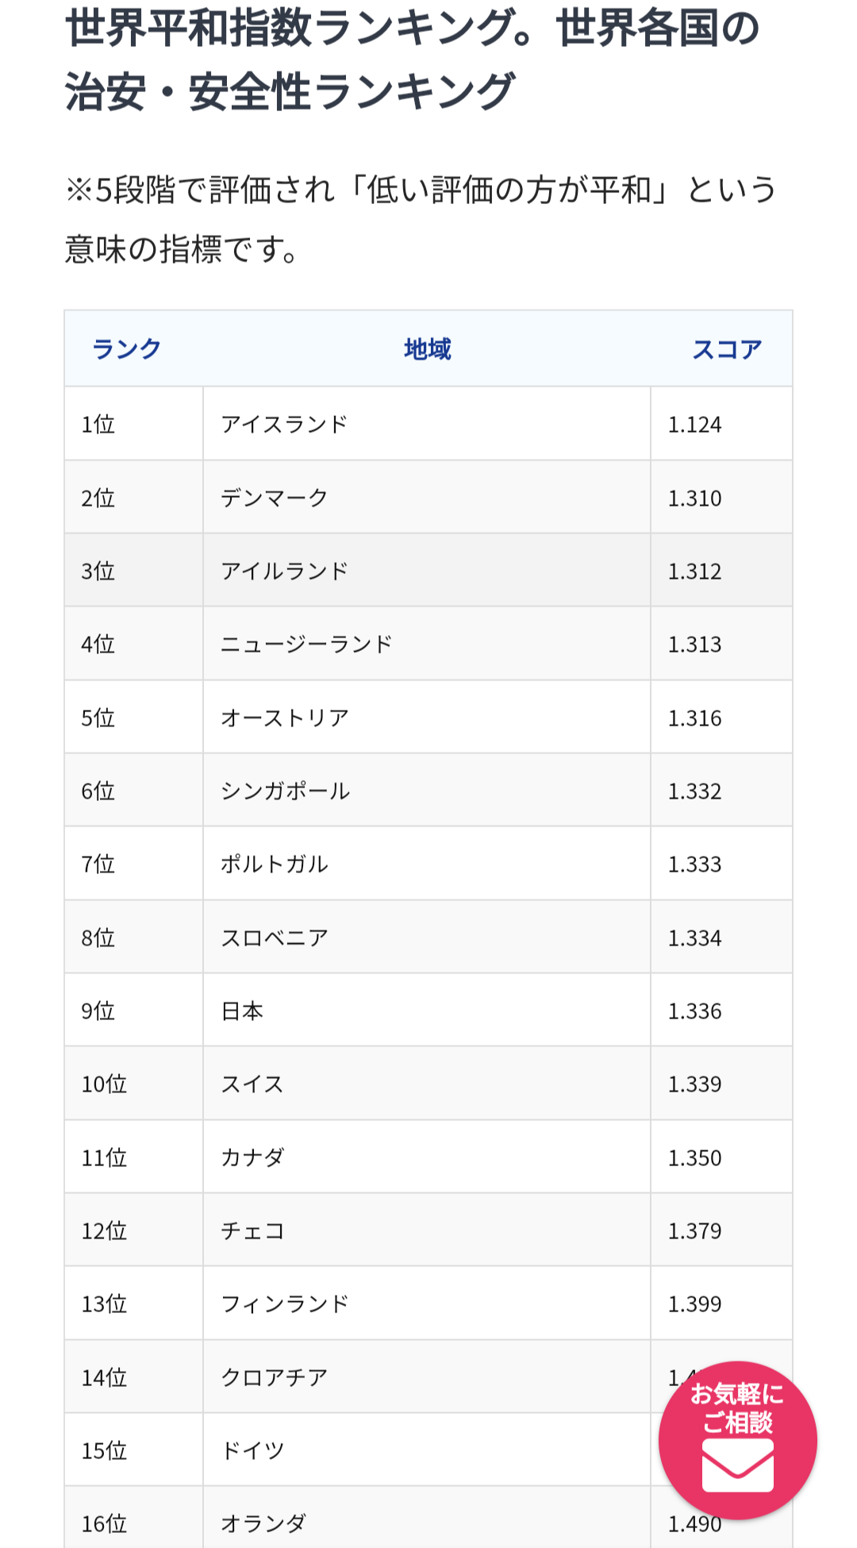Click the ニュージーランド table cell
This screenshot has width=857, height=1548.
click(x=306, y=645)
